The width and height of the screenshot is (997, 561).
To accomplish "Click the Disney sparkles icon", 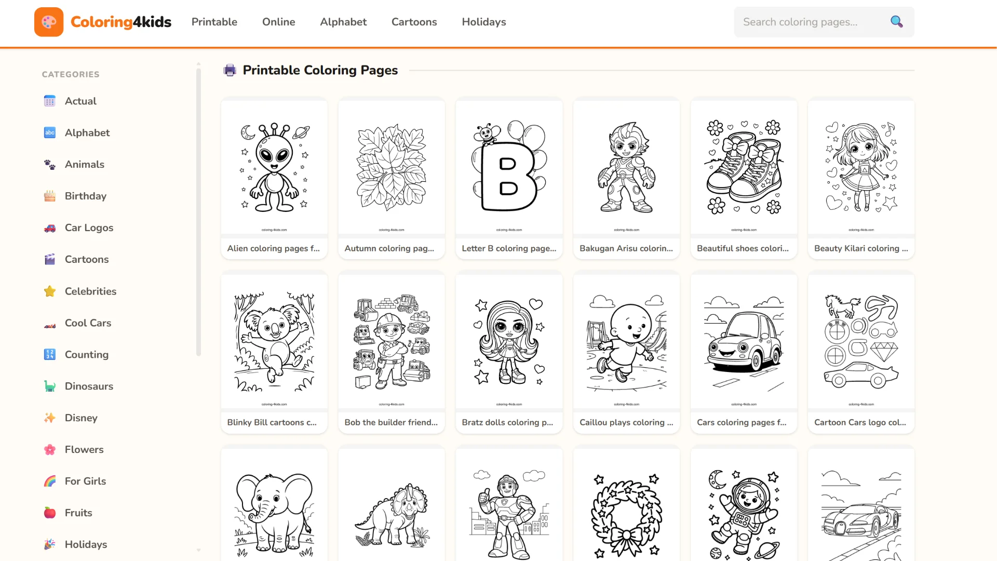I will tap(50, 418).
